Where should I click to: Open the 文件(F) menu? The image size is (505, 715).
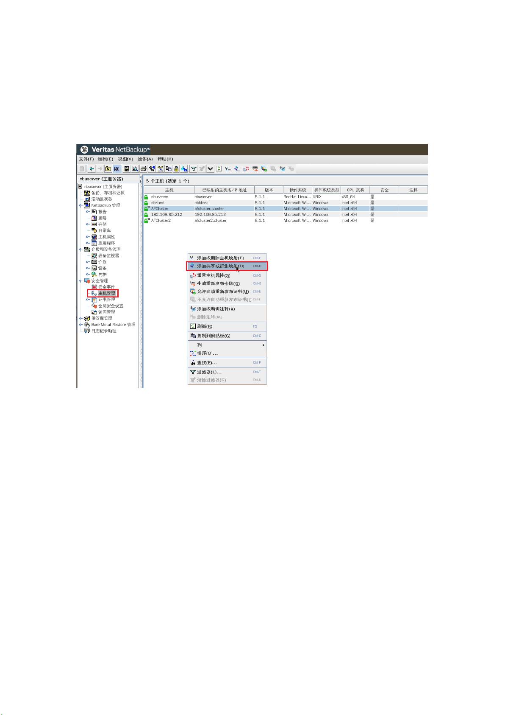point(86,159)
